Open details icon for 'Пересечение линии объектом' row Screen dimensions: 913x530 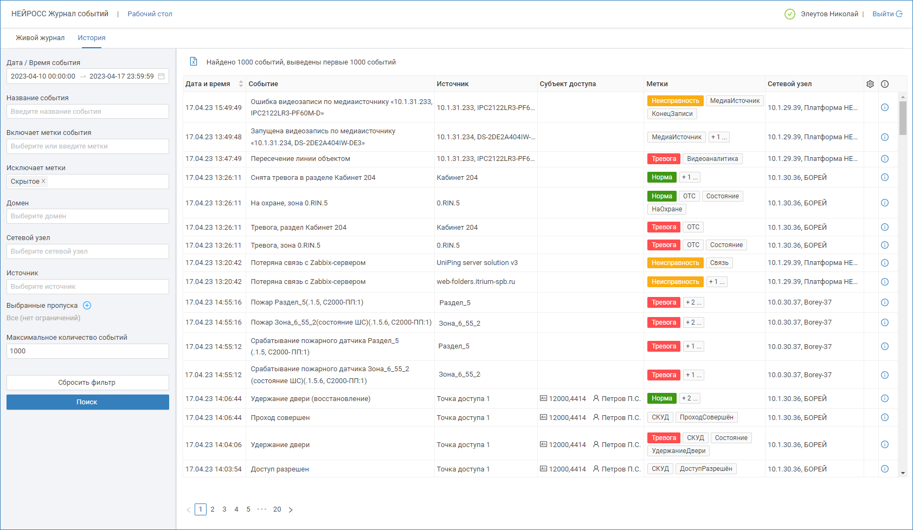(885, 159)
